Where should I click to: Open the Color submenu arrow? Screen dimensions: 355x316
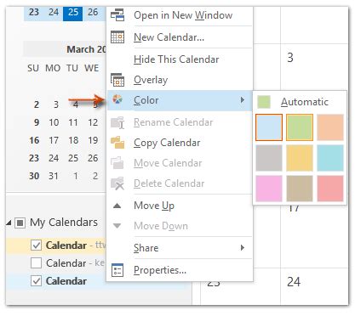[242, 100]
